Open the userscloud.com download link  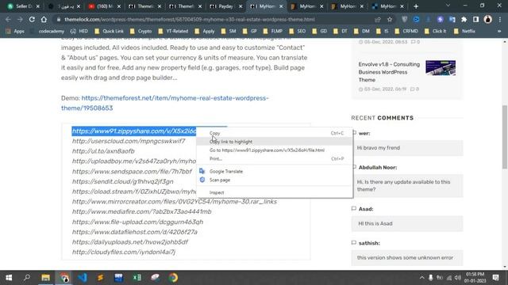(129, 141)
